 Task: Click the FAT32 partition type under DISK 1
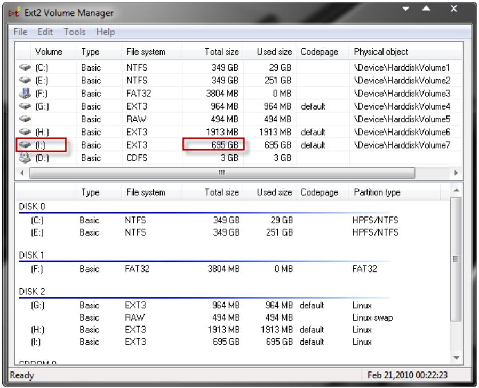364,269
